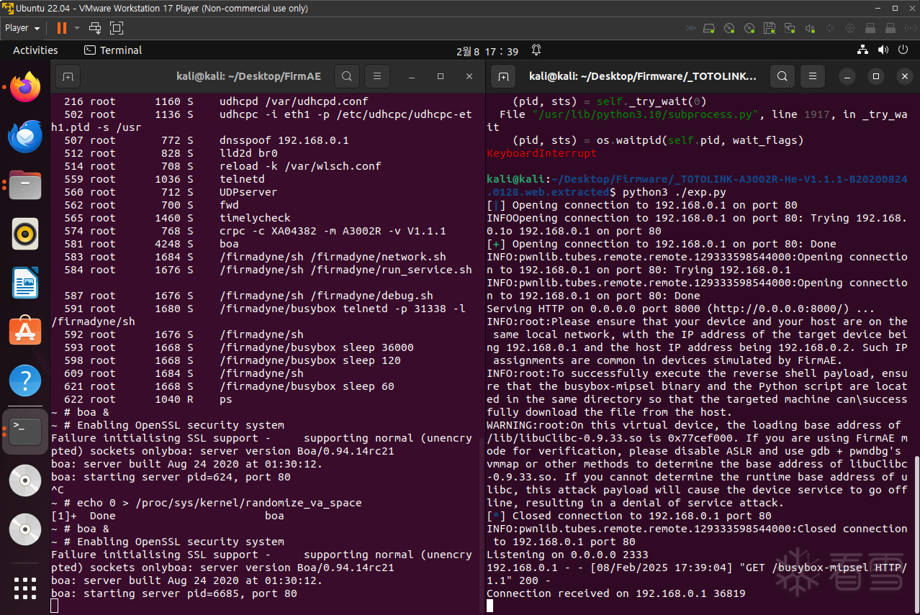920x615 pixels.
Task: Open the hamburger menu of TOTOLINK terminal
Action: [813, 76]
